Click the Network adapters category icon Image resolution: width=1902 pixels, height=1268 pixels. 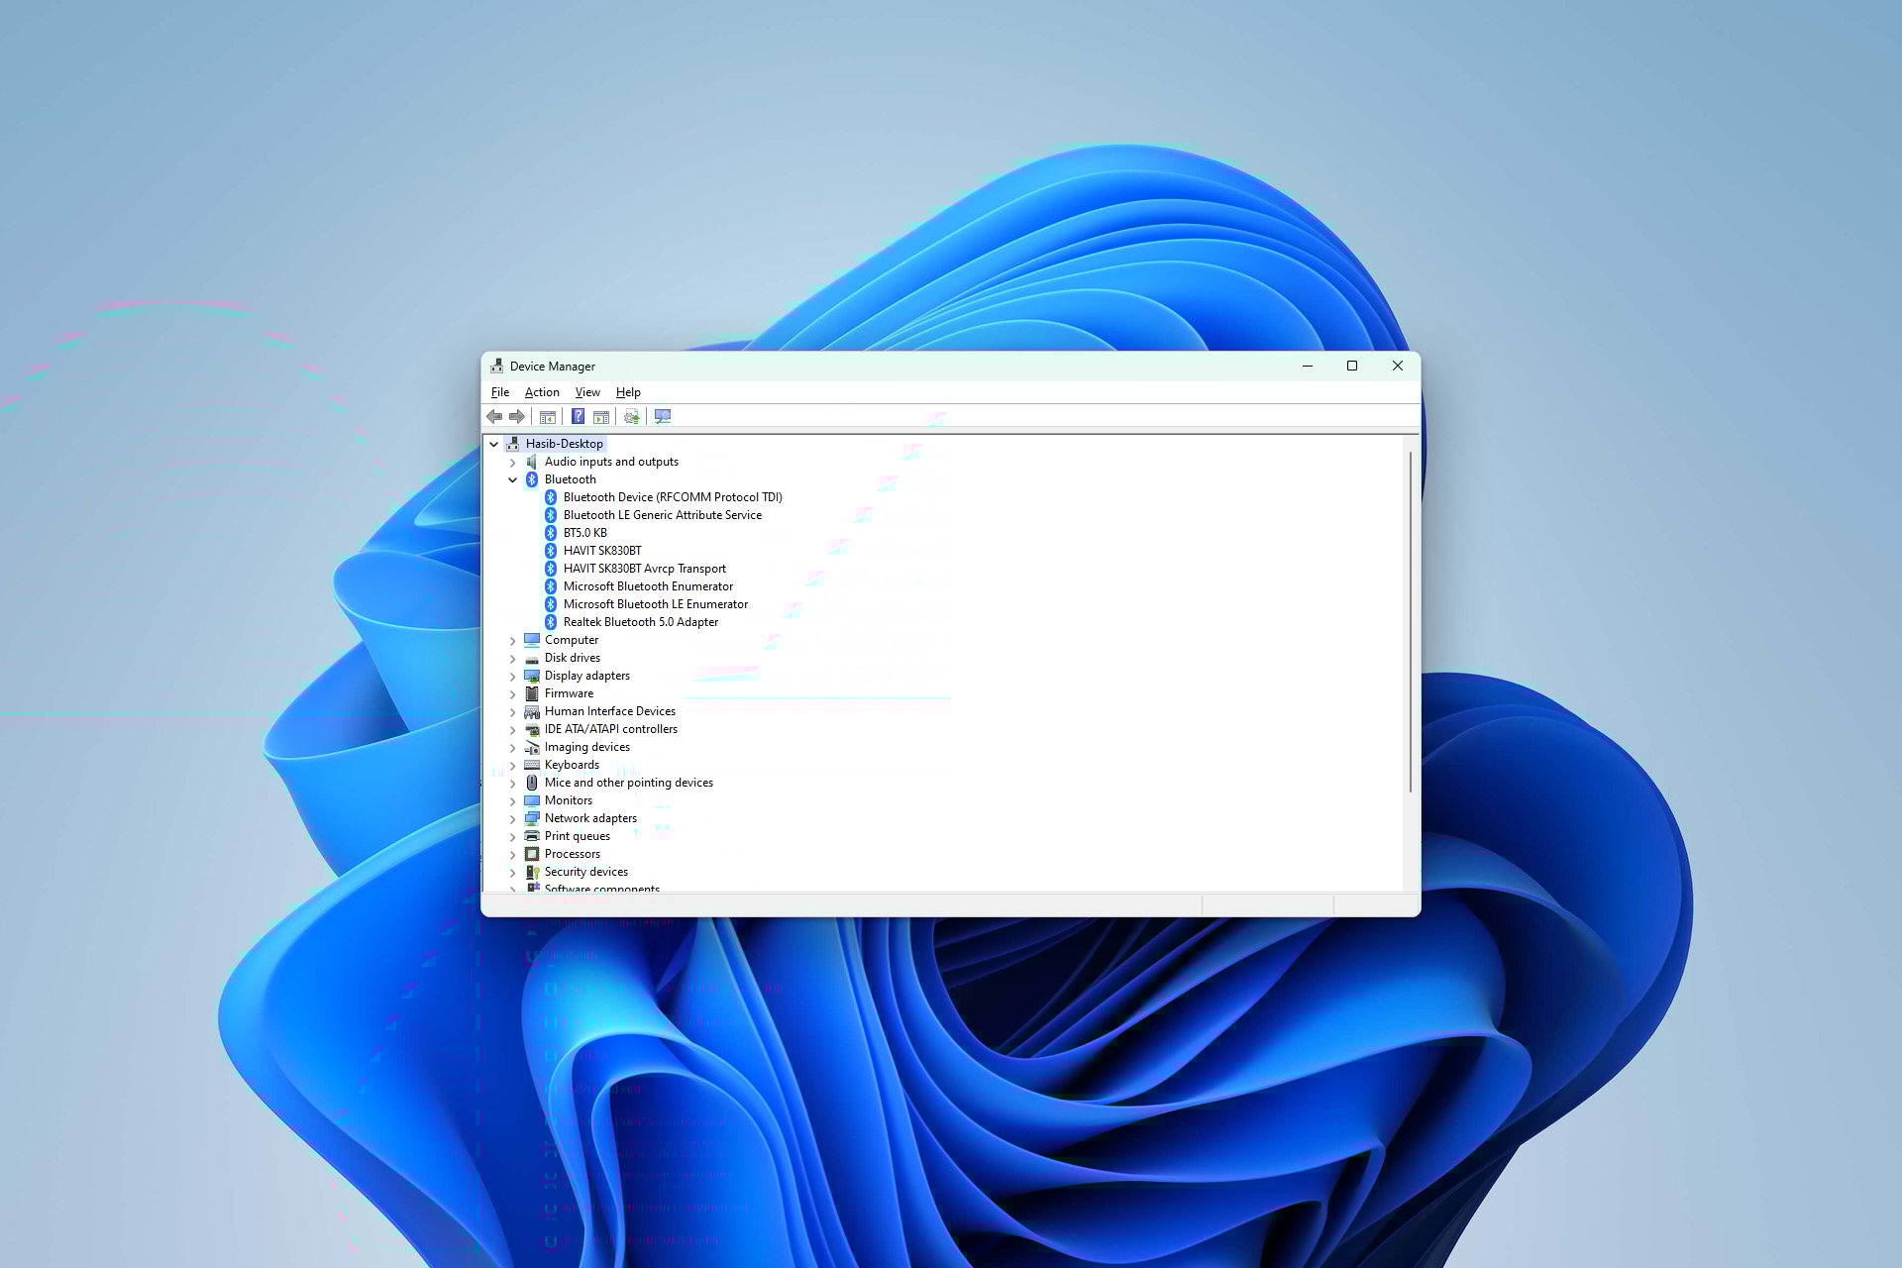click(x=532, y=818)
